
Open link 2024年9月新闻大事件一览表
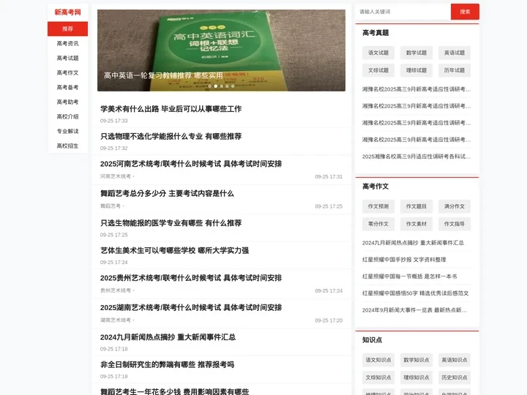click(x=414, y=310)
